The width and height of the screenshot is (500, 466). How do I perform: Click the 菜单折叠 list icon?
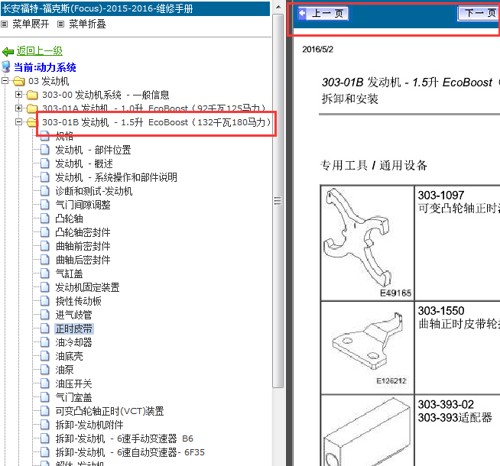tap(60, 24)
